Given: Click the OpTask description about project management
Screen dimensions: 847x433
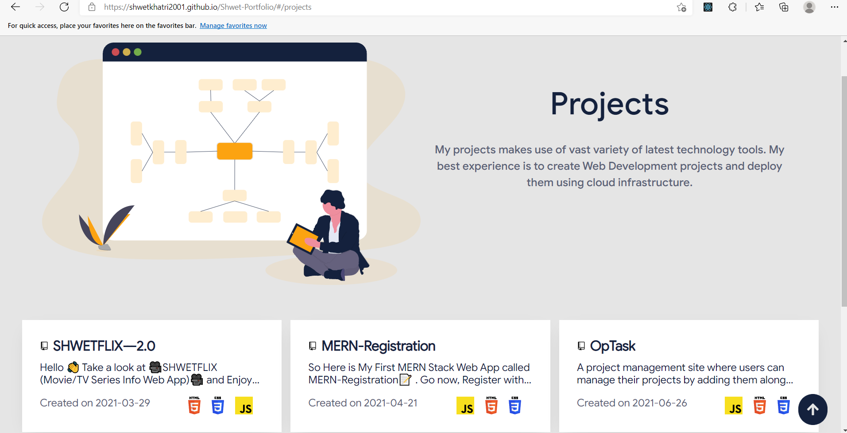Looking at the screenshot, I should click(x=685, y=374).
